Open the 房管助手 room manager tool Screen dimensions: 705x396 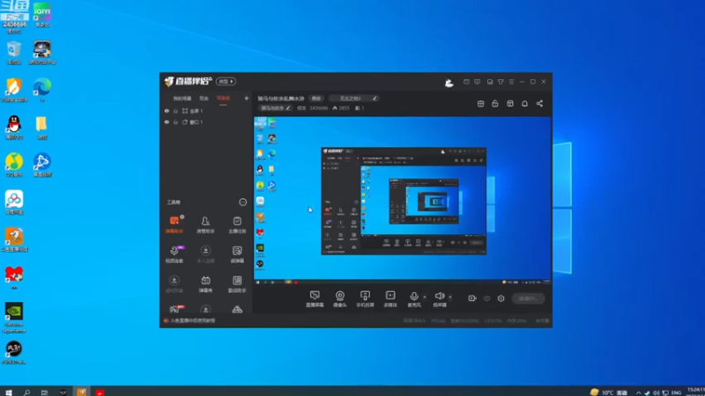pyautogui.click(x=205, y=224)
